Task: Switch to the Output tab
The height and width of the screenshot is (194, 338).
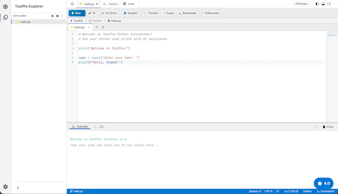Action: pos(110,4)
